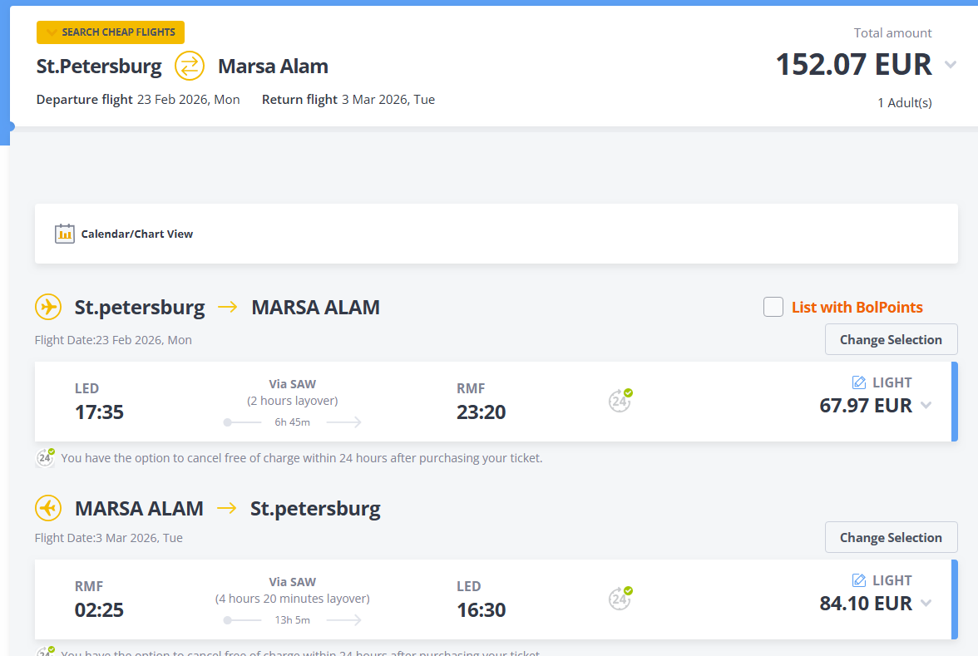Expand the 84.10 EUR fare details chevron
The height and width of the screenshot is (656, 978).
tap(926, 604)
